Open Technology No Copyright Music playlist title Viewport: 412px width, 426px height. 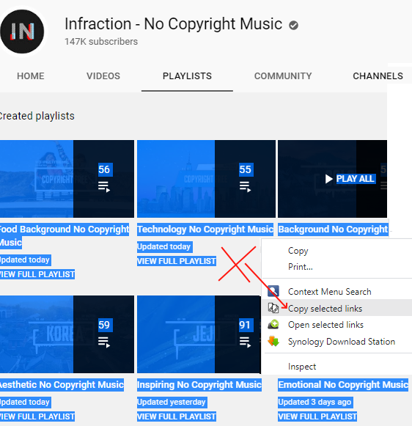[205, 229]
